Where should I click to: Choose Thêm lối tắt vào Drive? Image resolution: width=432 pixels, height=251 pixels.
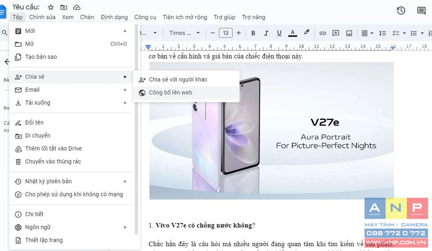72,148
